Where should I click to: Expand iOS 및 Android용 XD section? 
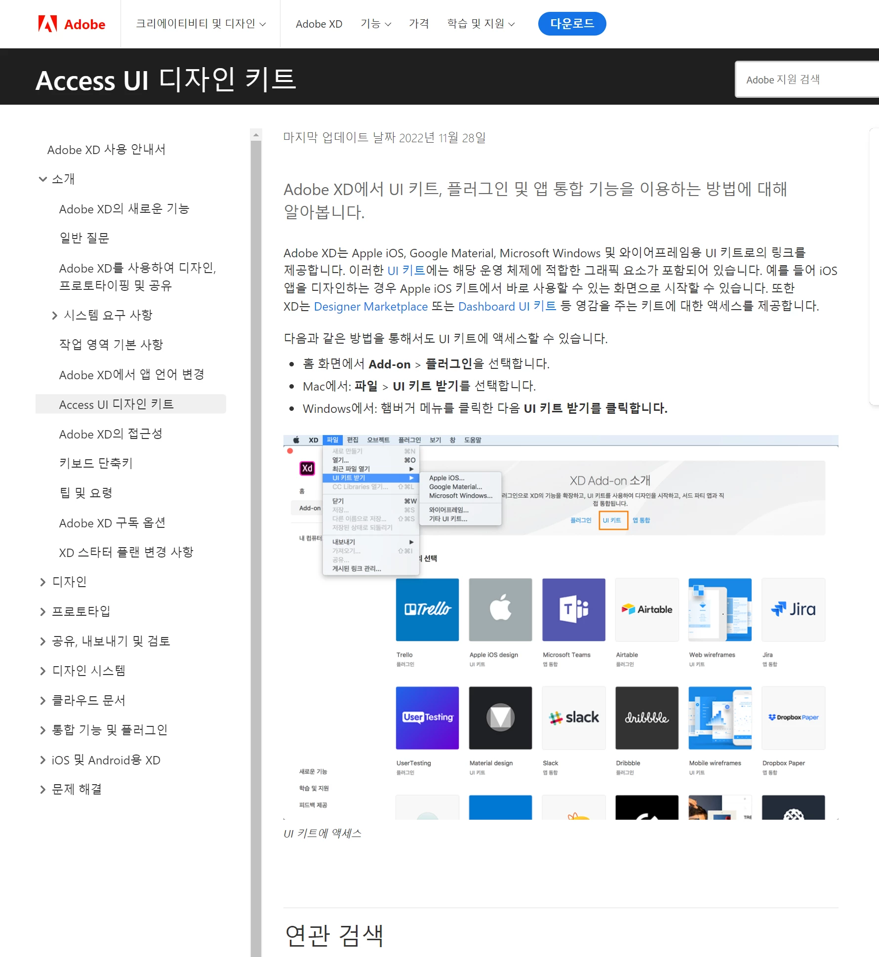tap(100, 760)
